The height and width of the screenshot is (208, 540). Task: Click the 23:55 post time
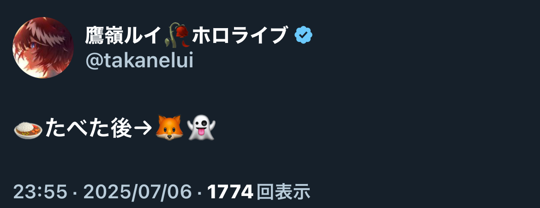40,192
